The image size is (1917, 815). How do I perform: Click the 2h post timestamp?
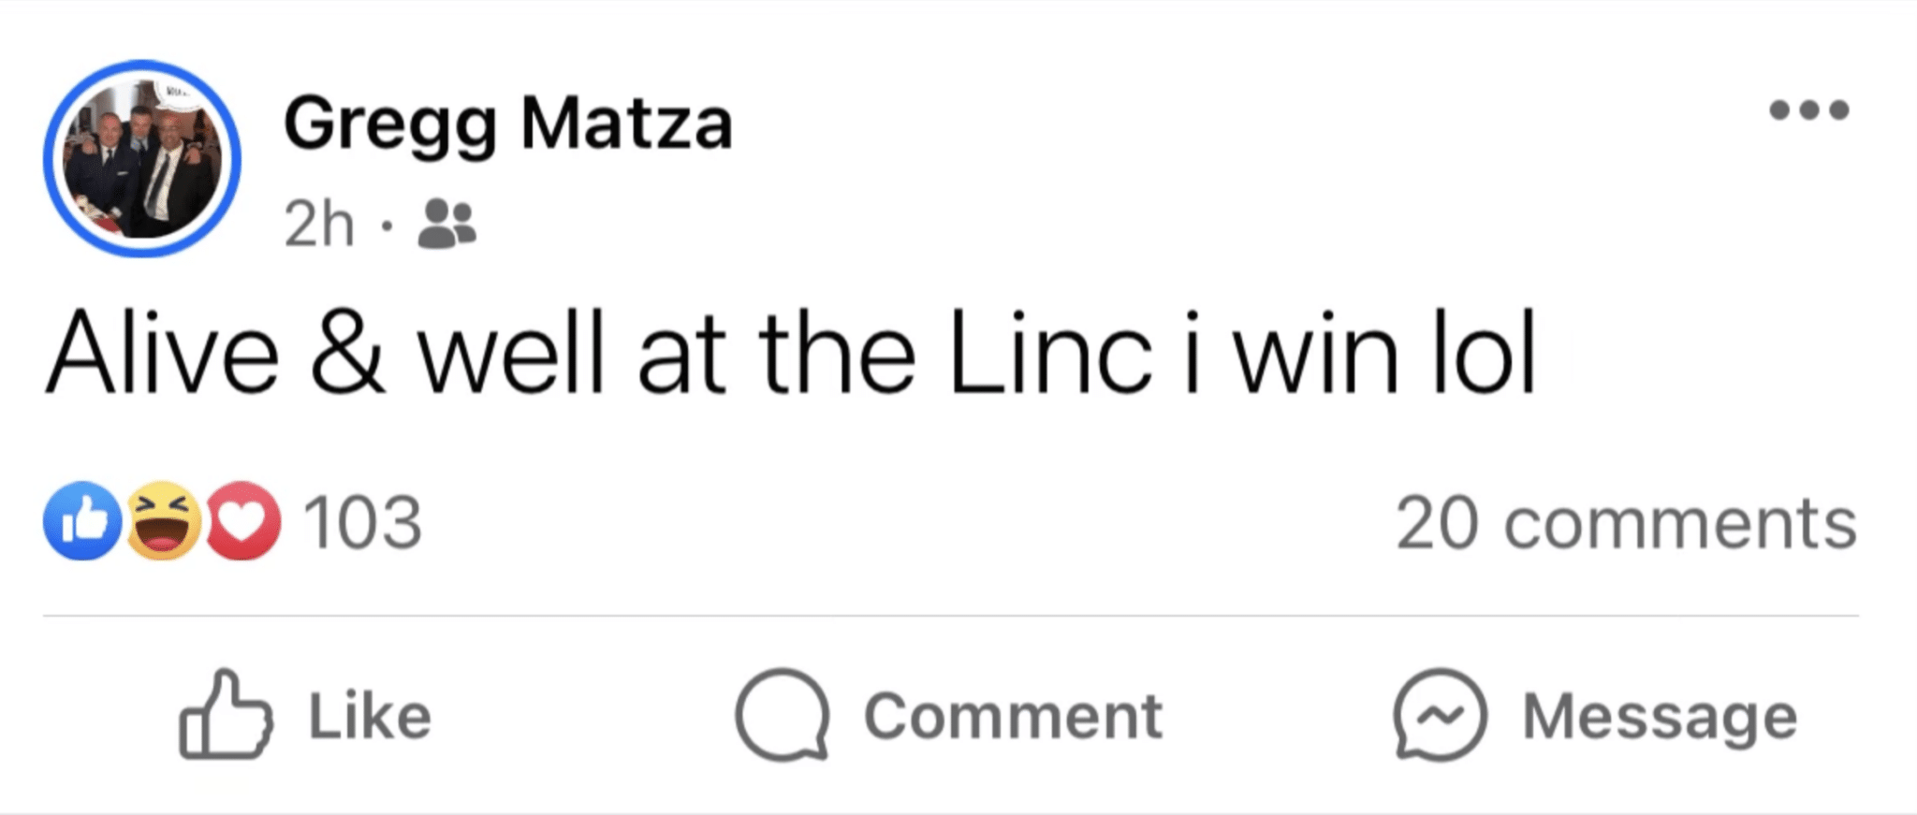pyautogui.click(x=319, y=225)
